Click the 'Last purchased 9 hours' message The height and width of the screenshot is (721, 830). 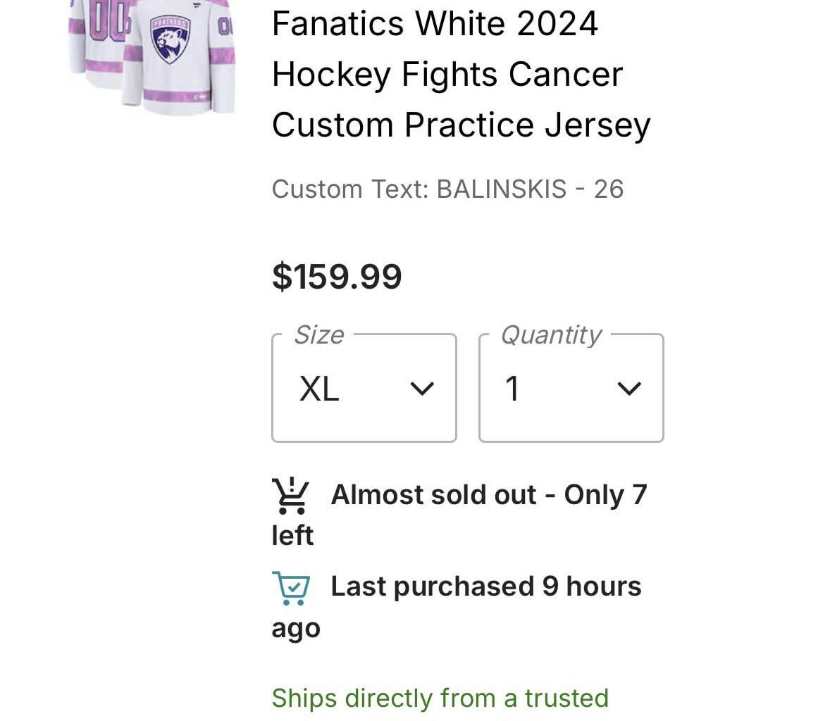click(485, 587)
